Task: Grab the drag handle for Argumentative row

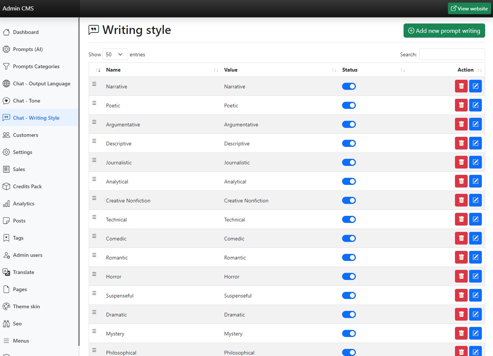Action: coord(94,122)
